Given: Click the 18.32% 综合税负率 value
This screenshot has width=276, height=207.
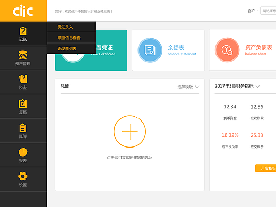Looking at the screenshot, I should point(230,135).
